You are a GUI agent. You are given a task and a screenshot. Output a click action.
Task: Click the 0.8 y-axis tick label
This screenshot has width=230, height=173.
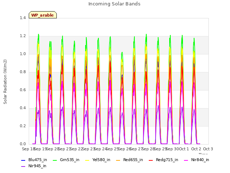pos(23,72)
